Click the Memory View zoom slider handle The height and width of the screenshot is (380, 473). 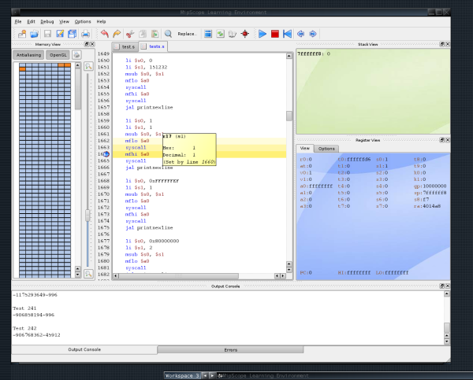tap(88, 215)
